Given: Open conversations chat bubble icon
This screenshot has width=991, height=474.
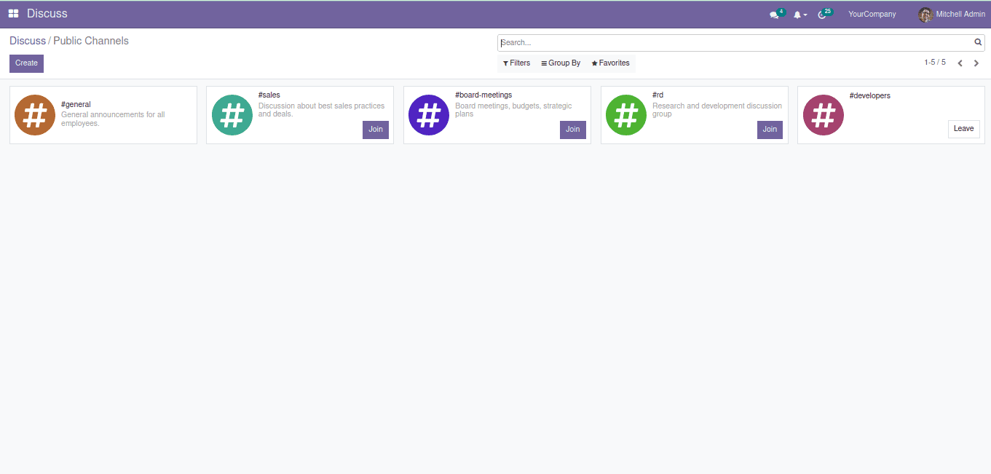Looking at the screenshot, I should [774, 15].
